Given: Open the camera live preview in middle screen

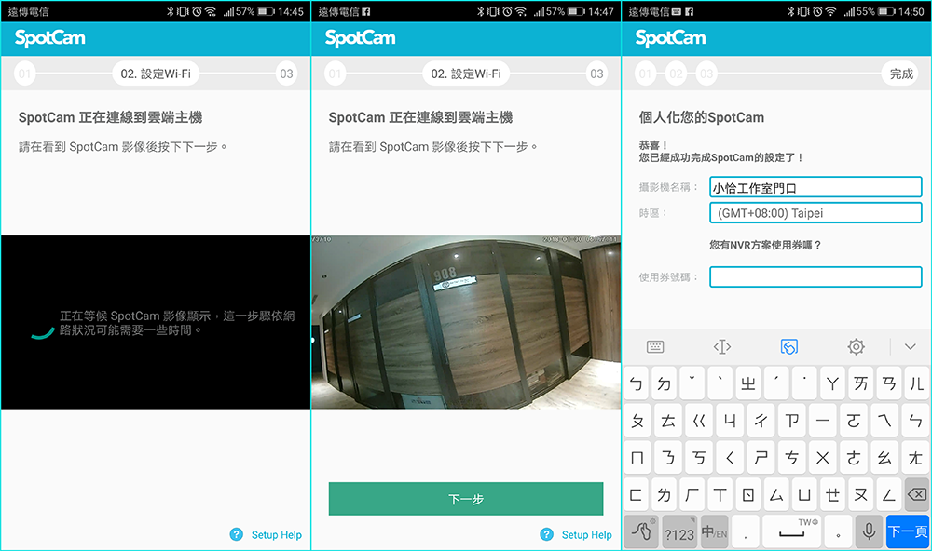Looking at the screenshot, I should (466, 322).
